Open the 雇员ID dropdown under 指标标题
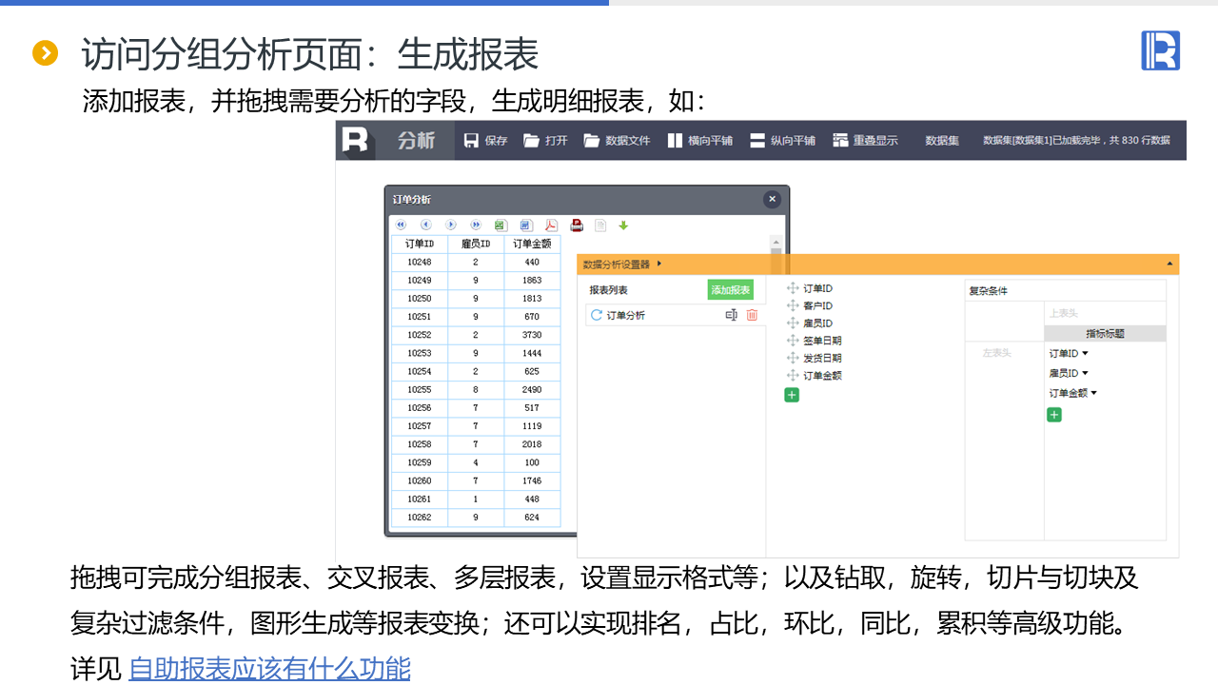The height and width of the screenshot is (685, 1218). click(x=1085, y=374)
